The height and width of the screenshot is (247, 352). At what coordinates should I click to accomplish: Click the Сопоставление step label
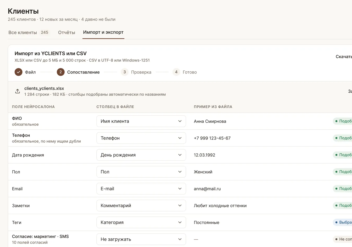[83, 72]
